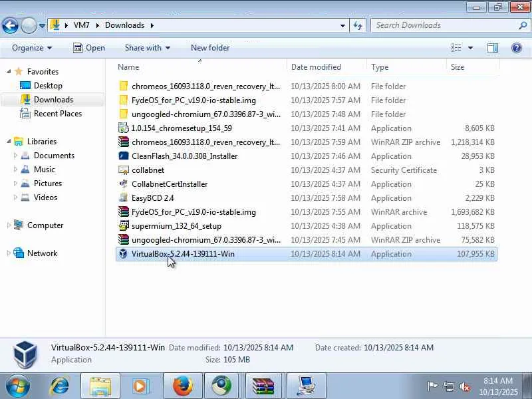532x399 pixels.
Task: Expand the Network node
Action: (x=9, y=253)
